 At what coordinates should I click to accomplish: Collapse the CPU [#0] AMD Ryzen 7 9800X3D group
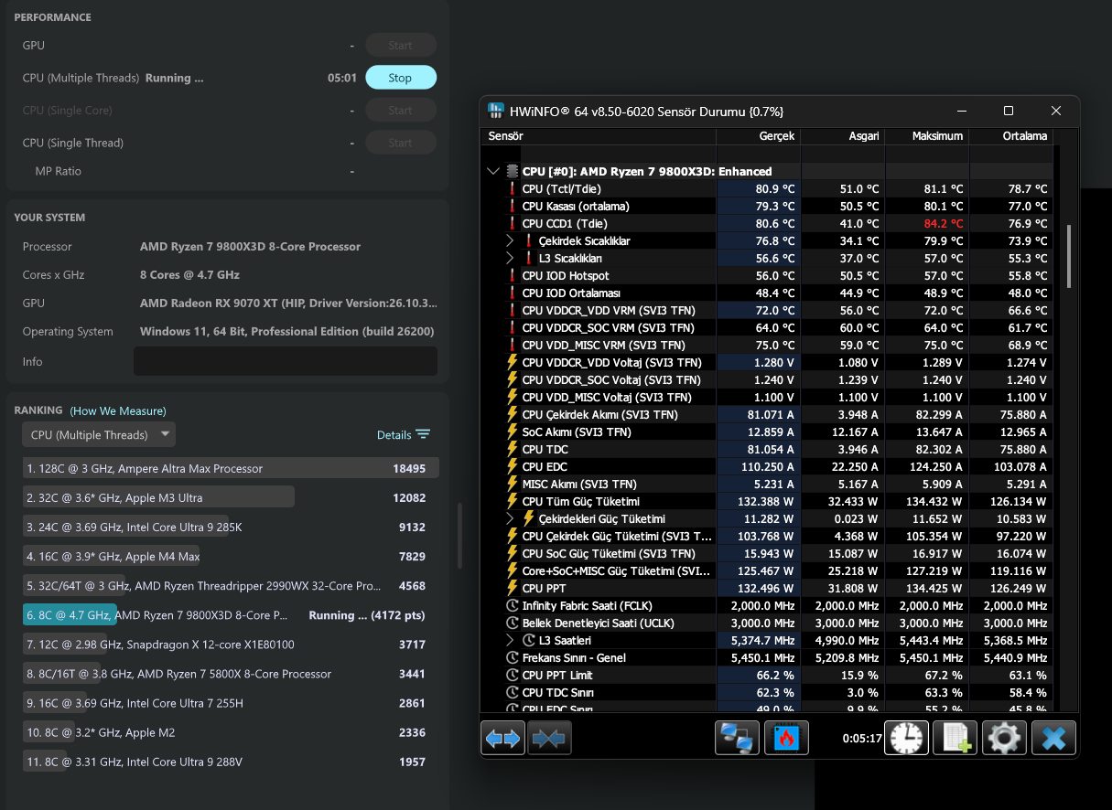click(494, 172)
